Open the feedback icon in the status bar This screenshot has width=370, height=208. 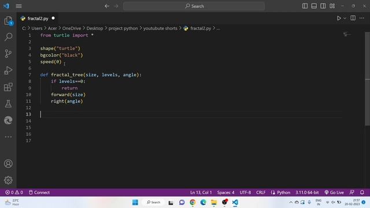click(x=352, y=192)
